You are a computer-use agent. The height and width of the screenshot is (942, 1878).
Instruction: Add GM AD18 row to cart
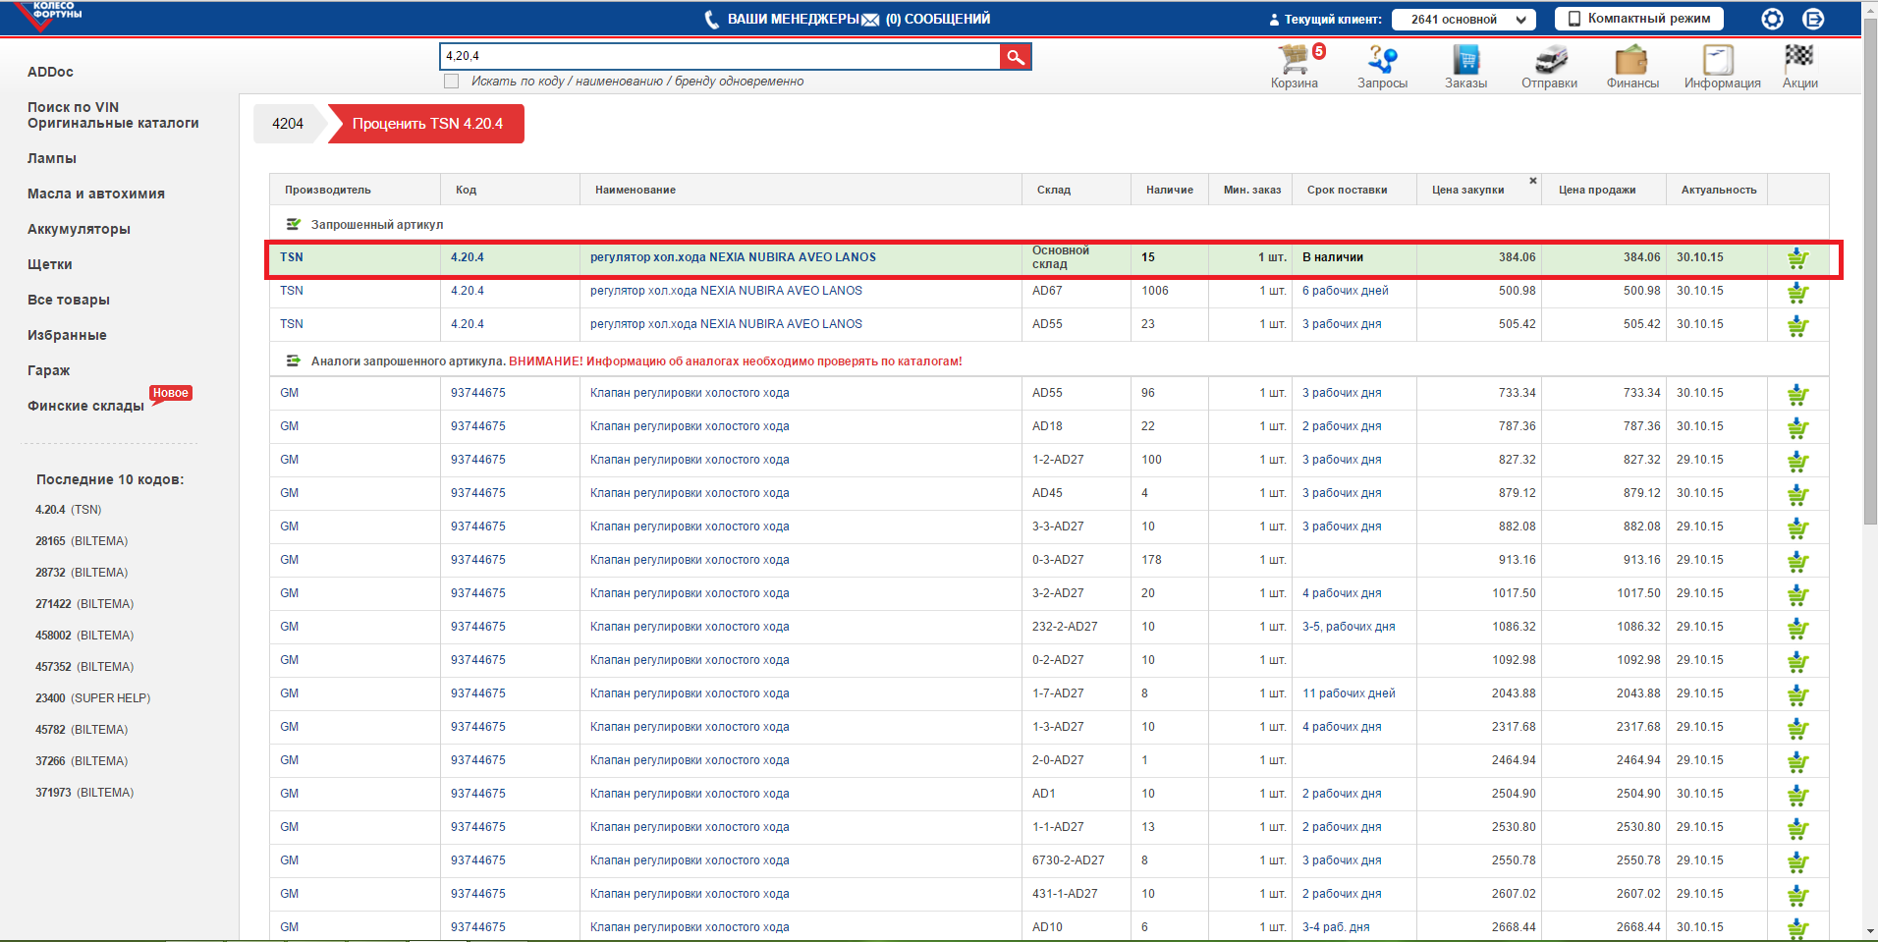1797,428
